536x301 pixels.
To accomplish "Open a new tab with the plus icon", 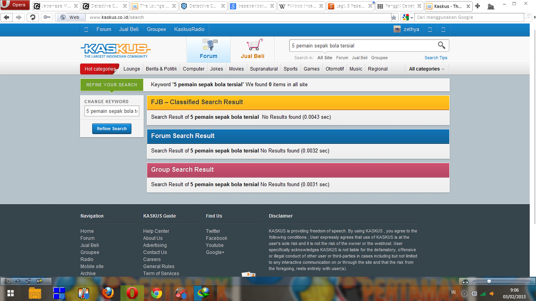I will [x=477, y=6].
